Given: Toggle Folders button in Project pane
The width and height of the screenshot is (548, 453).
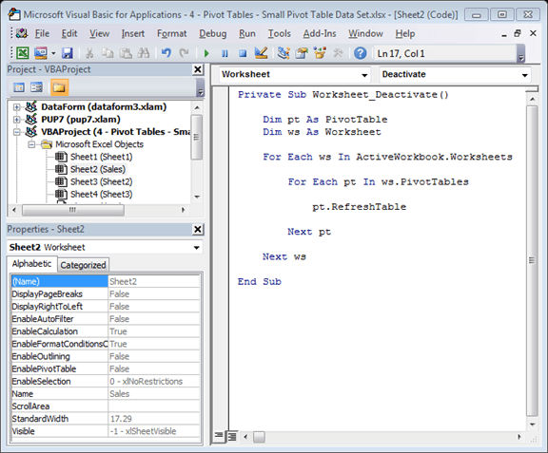Looking at the screenshot, I should click(x=59, y=87).
